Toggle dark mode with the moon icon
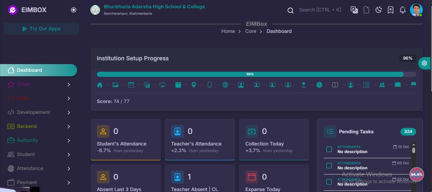 click(378, 10)
